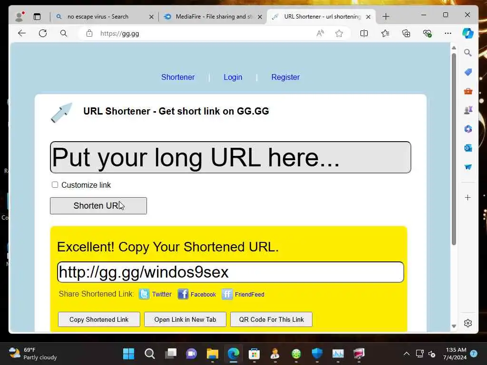The image size is (487, 365).
Task: Go back with the back arrow
Action: coord(22,33)
